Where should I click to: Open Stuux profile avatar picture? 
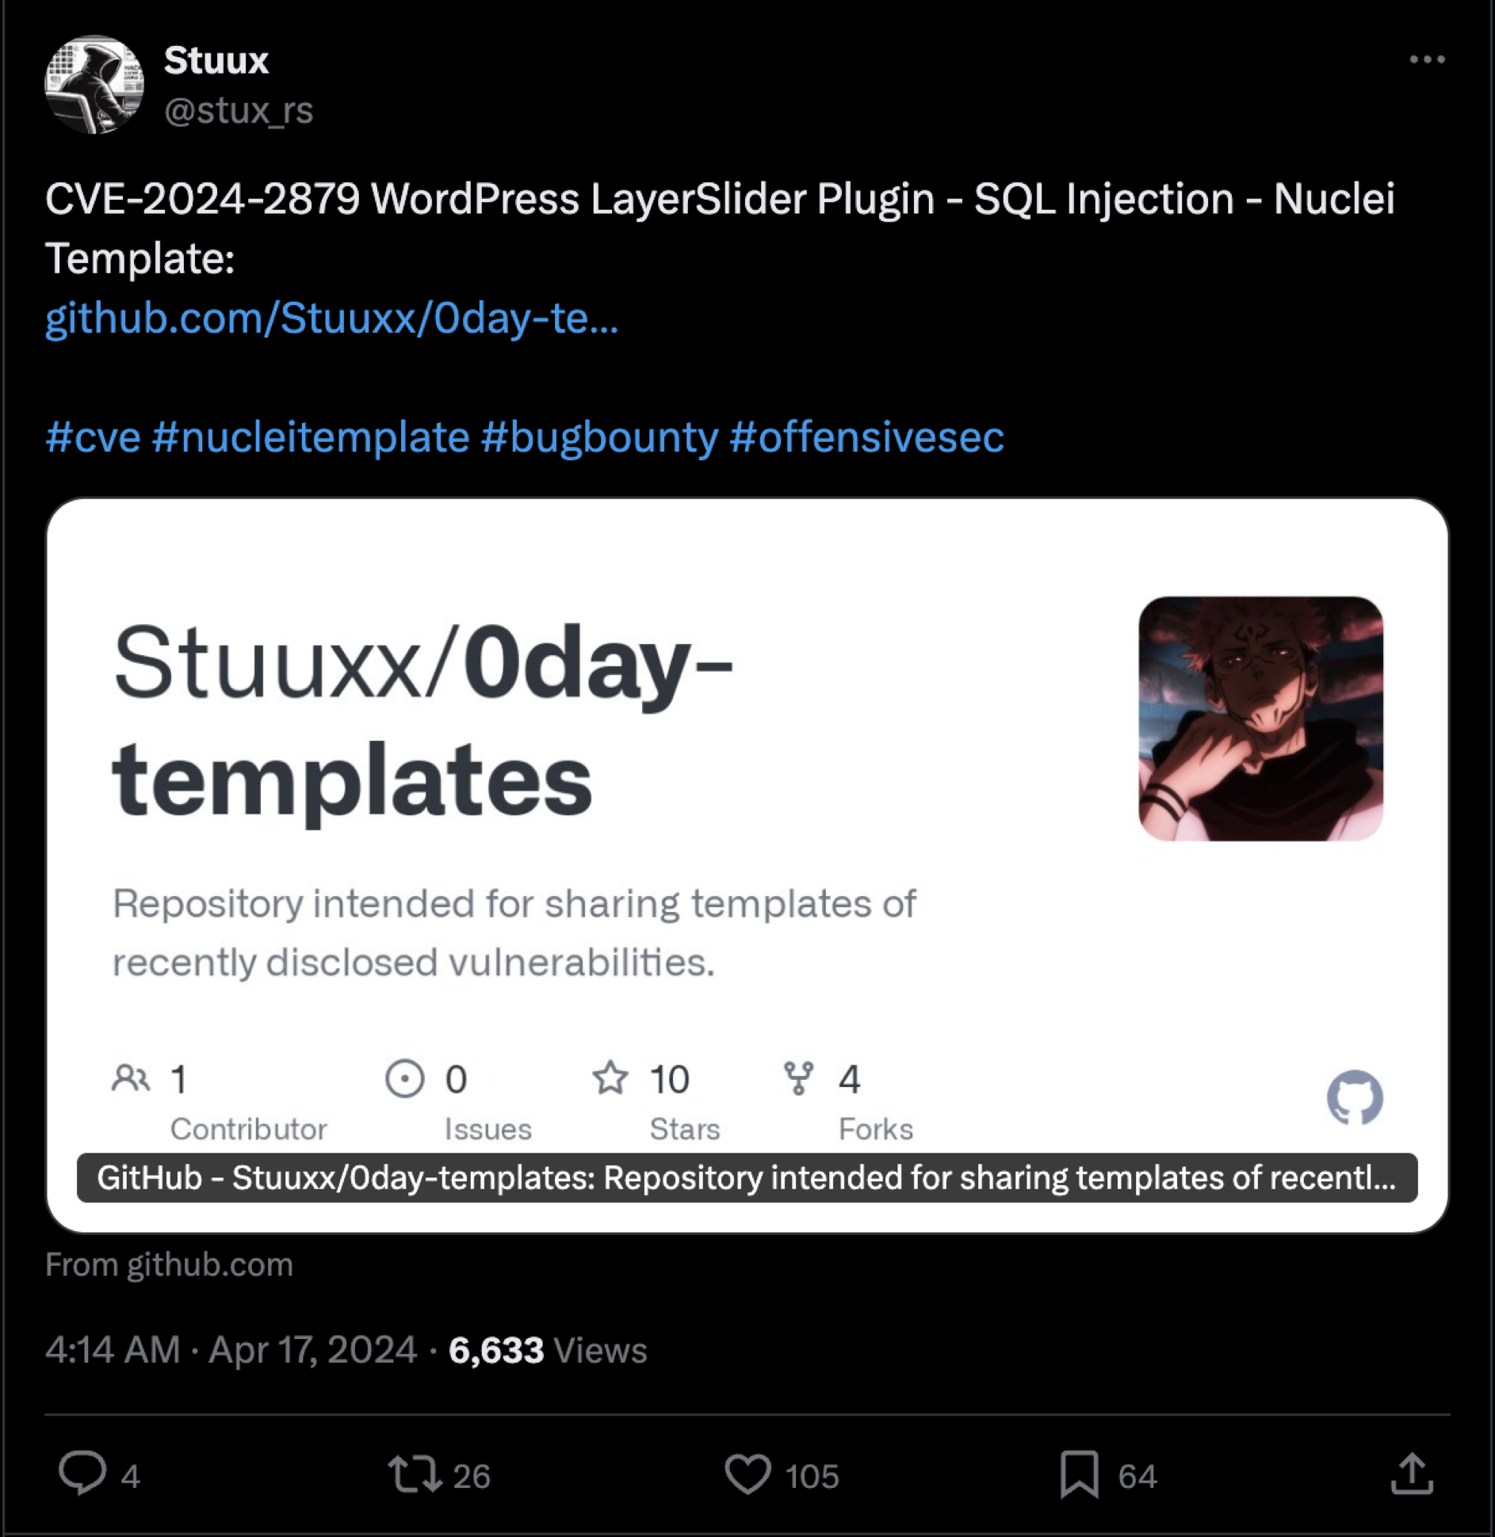pos(94,85)
